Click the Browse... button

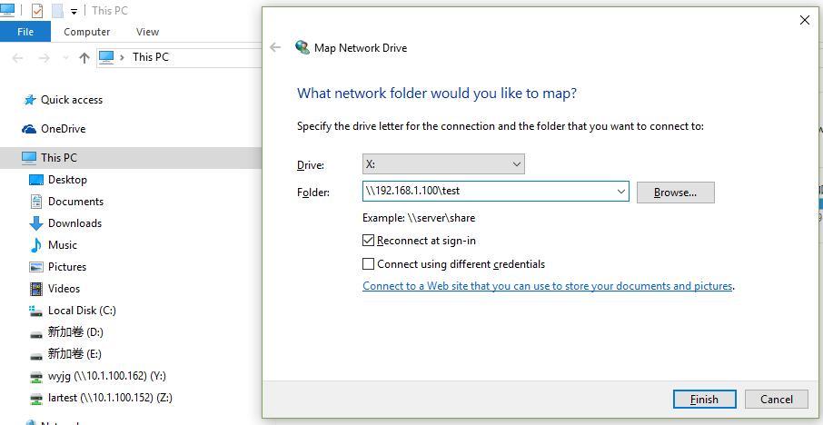point(675,193)
